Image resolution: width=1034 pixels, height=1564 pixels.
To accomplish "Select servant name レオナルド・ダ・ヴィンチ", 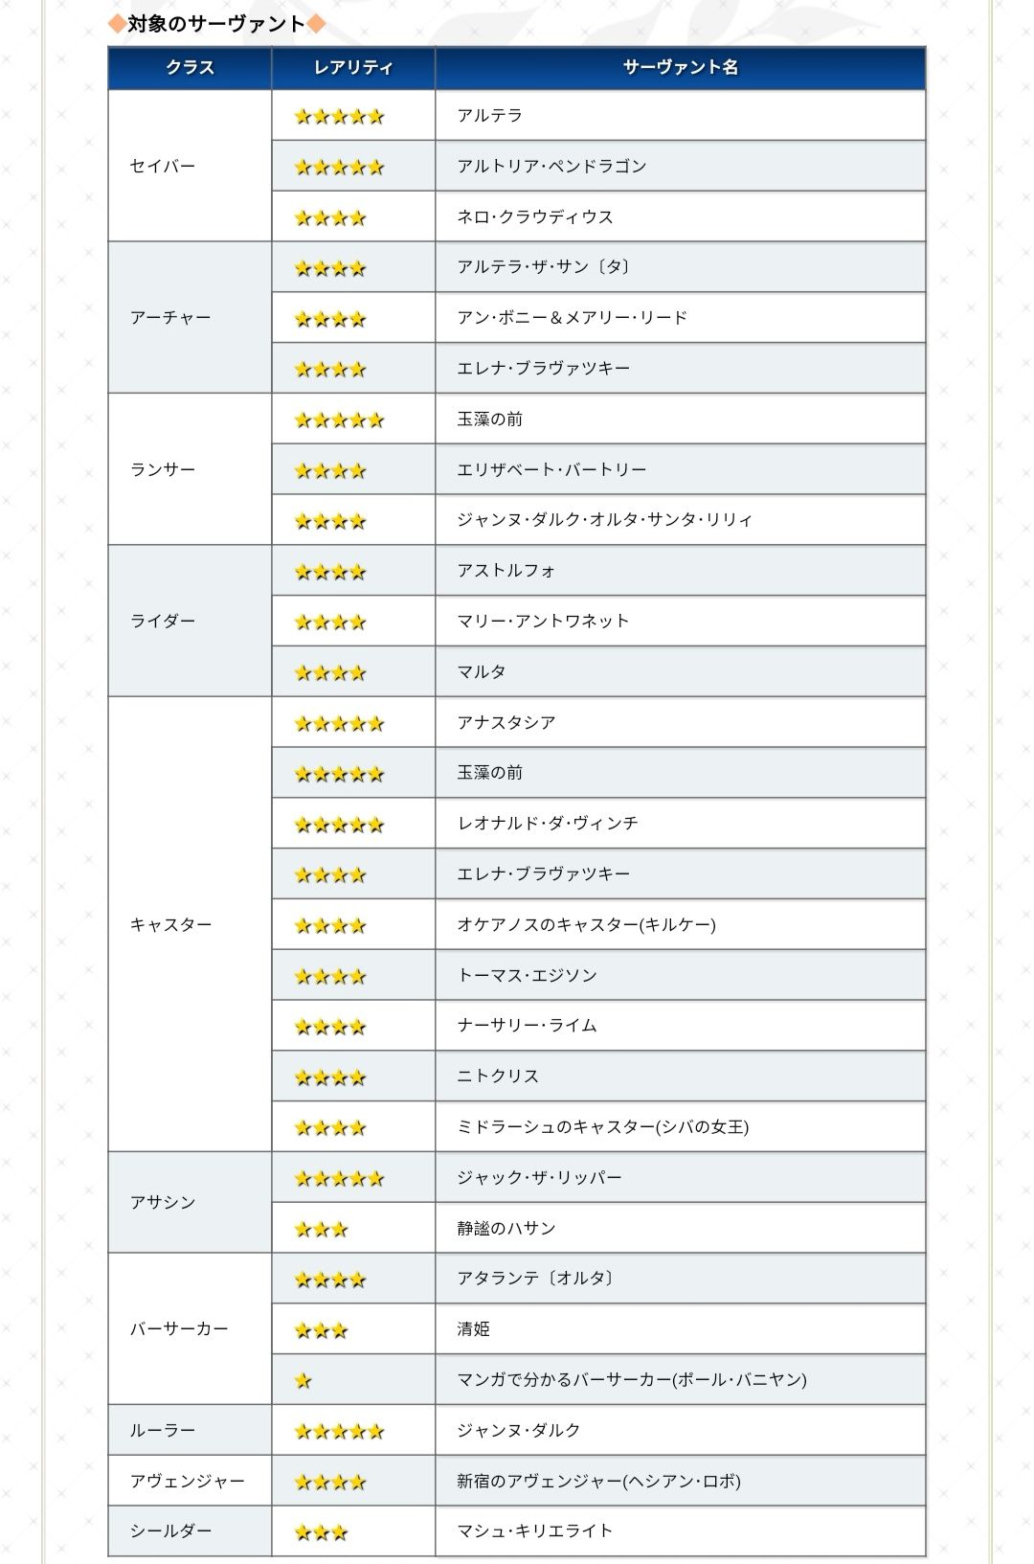I will click(547, 823).
